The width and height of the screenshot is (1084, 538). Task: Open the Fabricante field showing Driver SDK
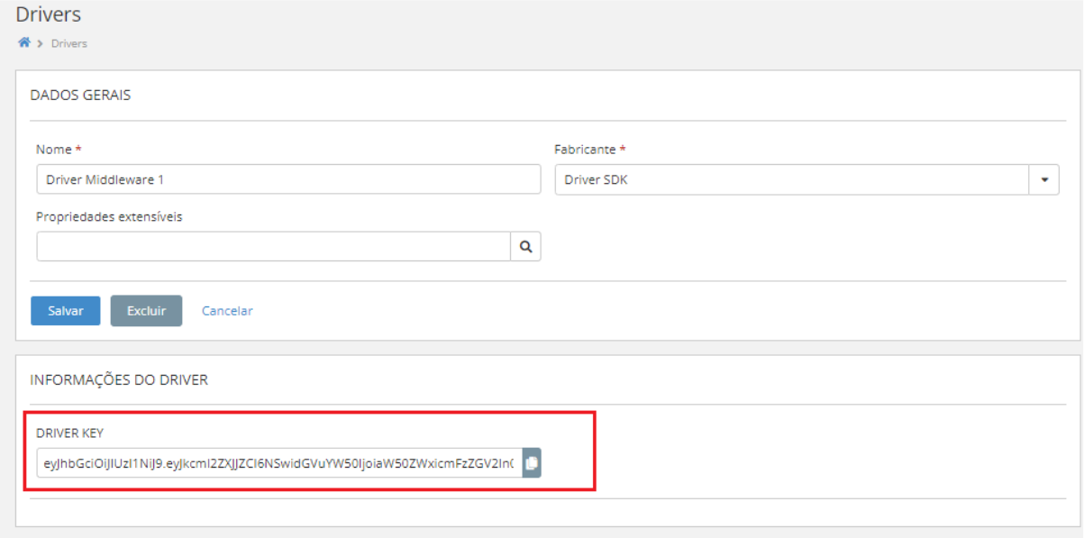click(791, 179)
